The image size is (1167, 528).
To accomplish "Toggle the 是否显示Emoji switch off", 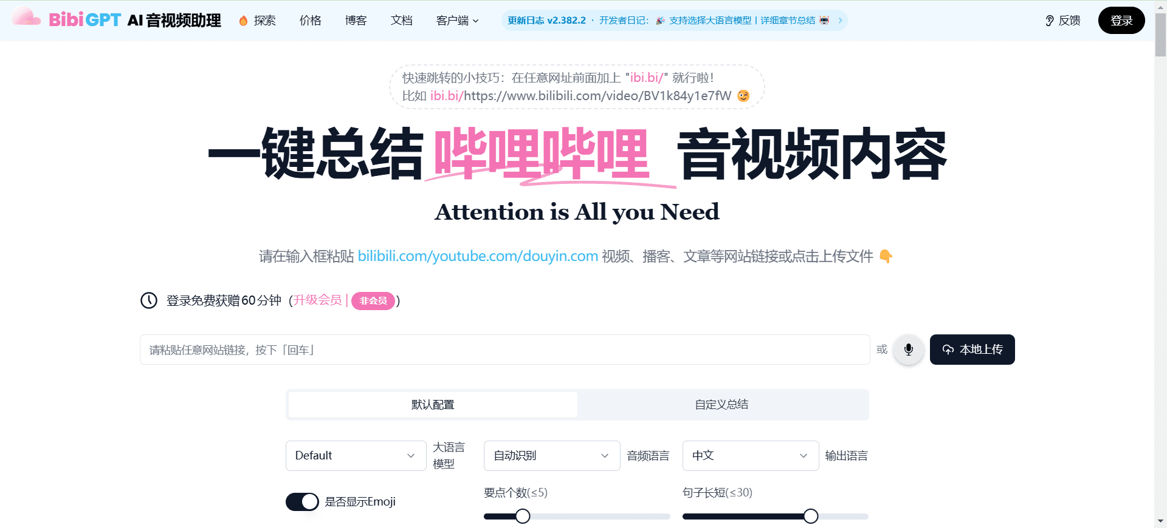I will pos(302,502).
